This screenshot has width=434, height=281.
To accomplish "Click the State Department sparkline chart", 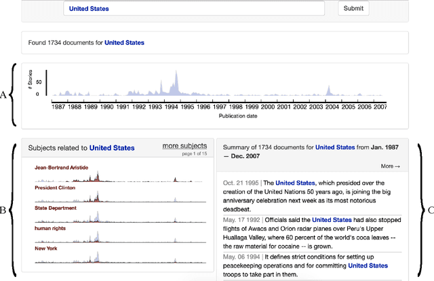I will pyautogui.click(x=121, y=217).
